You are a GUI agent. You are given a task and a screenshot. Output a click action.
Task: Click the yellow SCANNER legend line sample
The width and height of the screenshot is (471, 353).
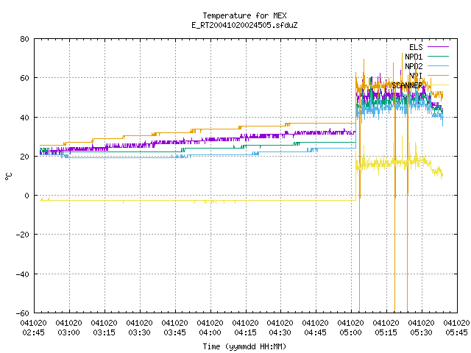click(x=438, y=85)
